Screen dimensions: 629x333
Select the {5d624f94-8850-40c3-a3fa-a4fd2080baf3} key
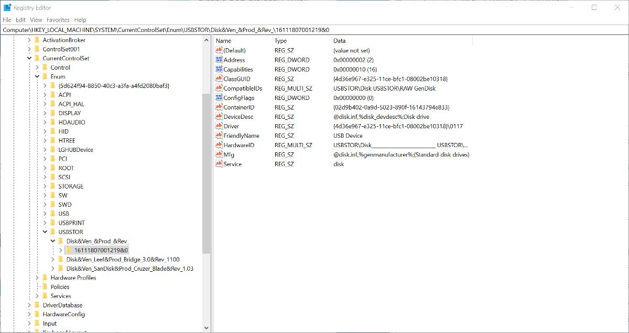click(113, 86)
